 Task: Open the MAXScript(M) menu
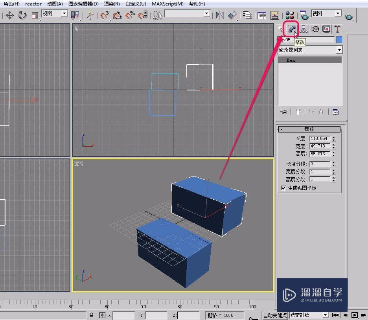click(167, 4)
